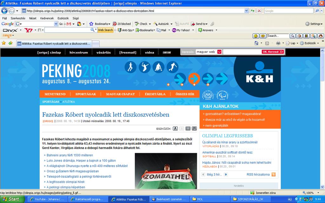This screenshot has height=203, width=325.
Task: Click the Google toolbar search box
Action: click(36, 24)
